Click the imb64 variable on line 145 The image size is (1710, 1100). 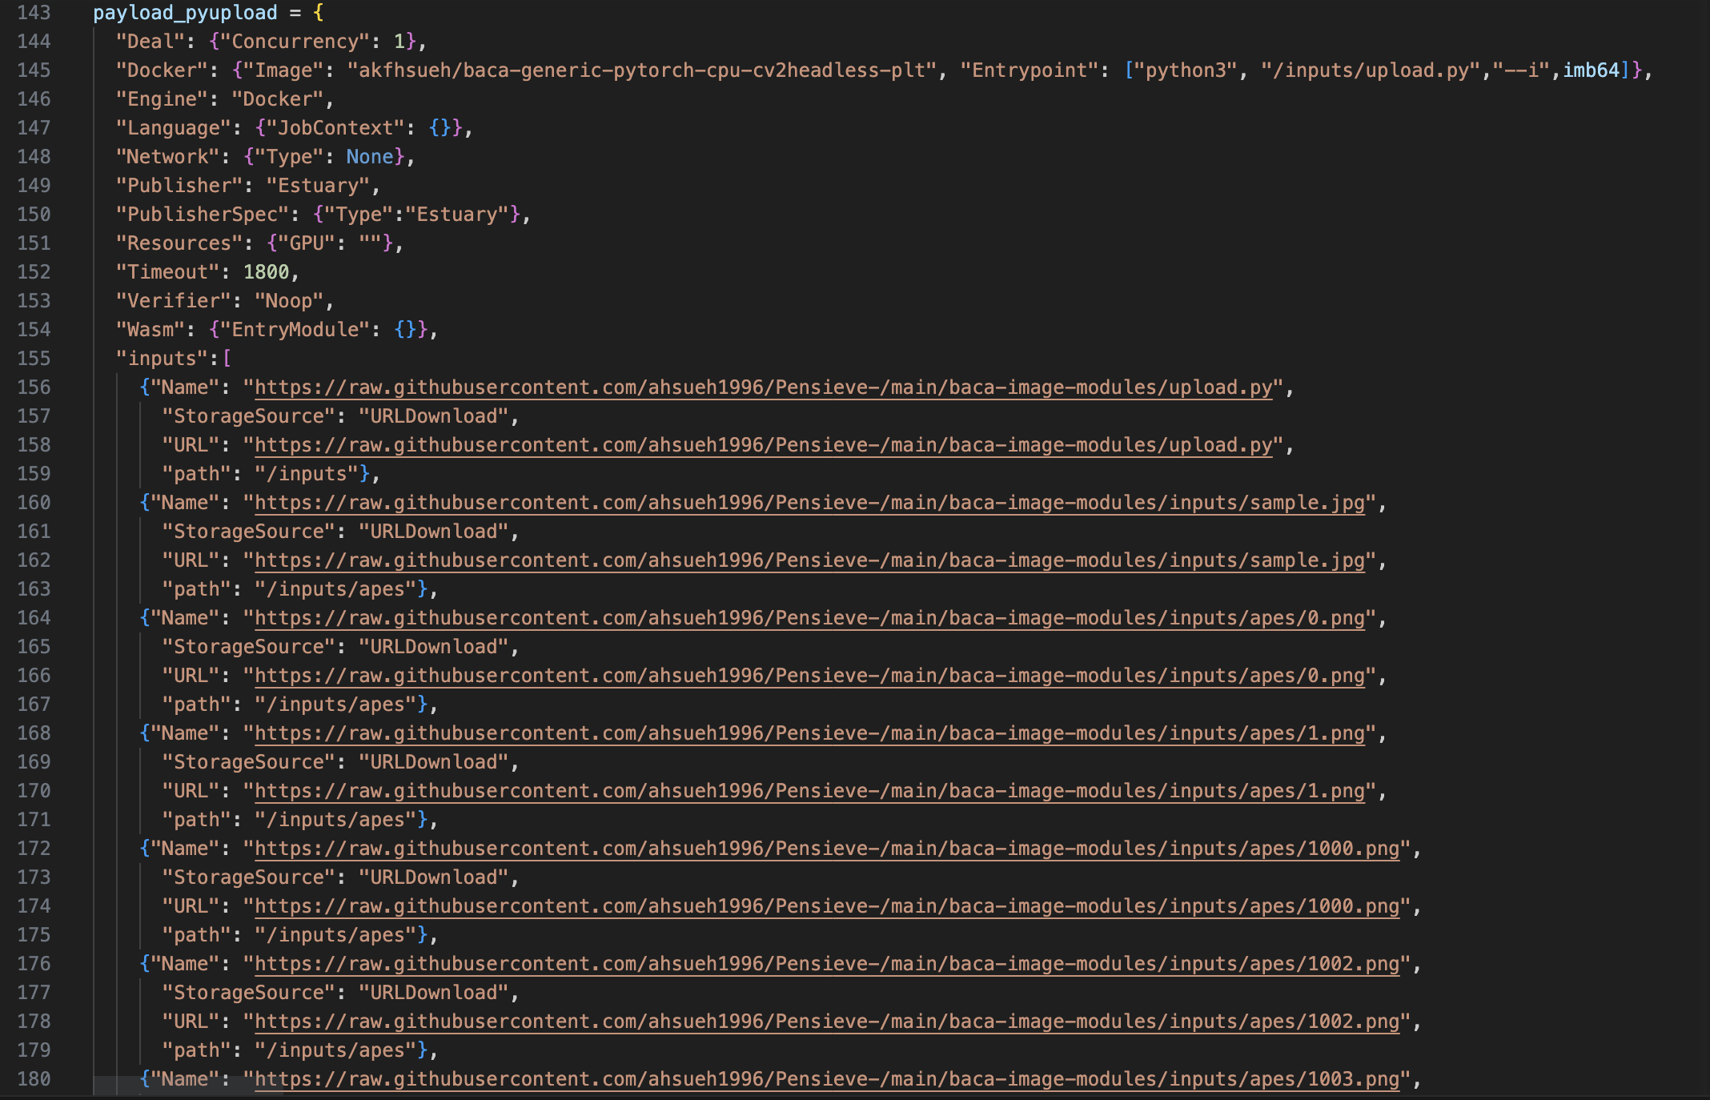[x=1592, y=70]
